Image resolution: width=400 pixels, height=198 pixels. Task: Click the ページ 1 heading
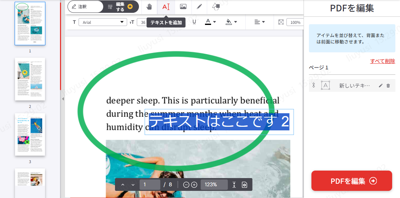pyautogui.click(x=318, y=68)
